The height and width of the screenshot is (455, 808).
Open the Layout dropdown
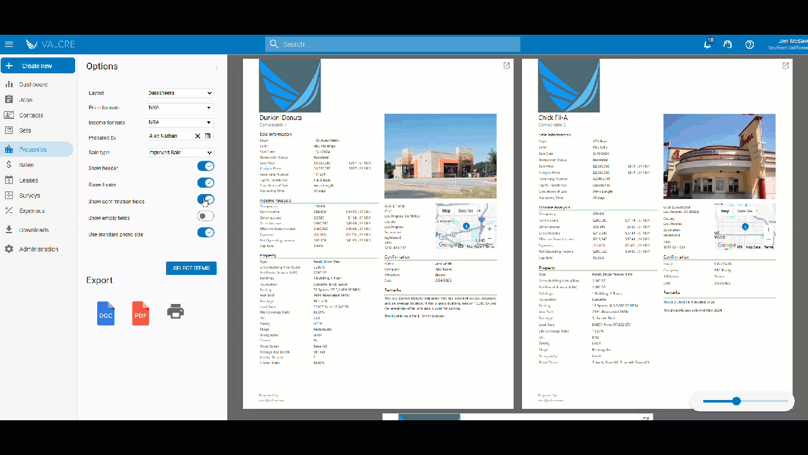coord(181,93)
